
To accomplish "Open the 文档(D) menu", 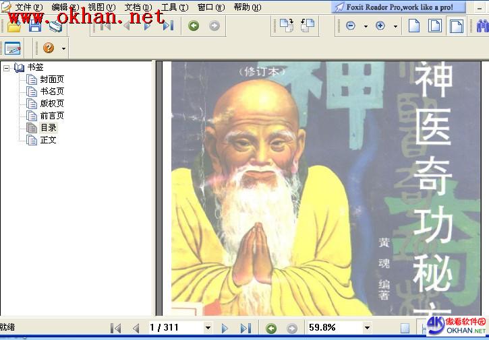I will coord(138,7).
